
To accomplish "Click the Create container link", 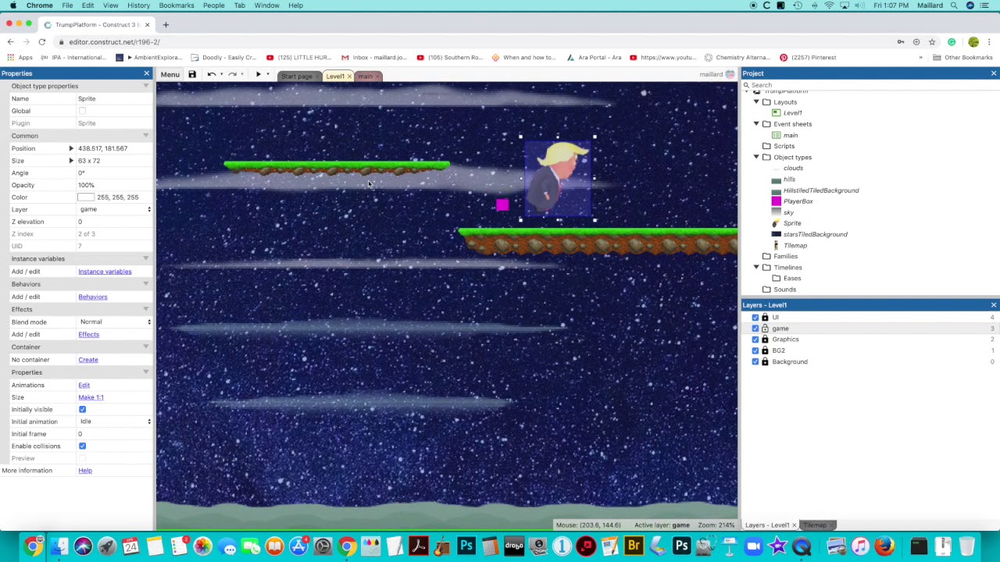I will pyautogui.click(x=87, y=360).
